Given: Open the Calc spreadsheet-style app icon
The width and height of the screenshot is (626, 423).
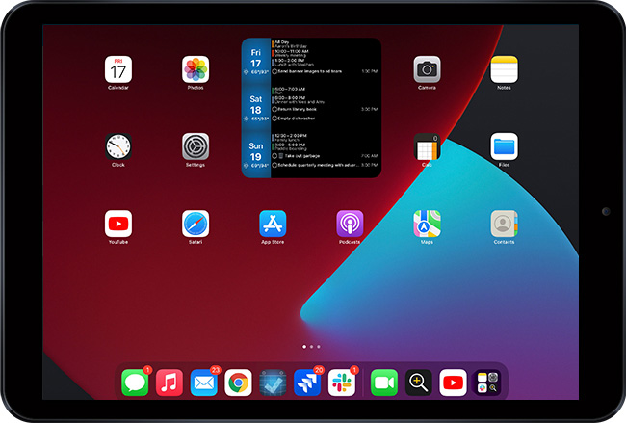Looking at the screenshot, I should pos(427,146).
